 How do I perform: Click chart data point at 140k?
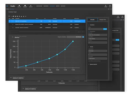[x=73, y=41]
